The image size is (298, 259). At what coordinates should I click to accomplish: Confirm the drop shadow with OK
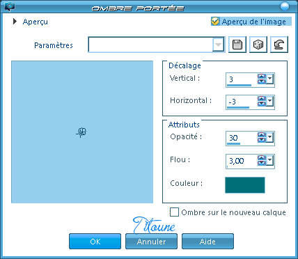(95, 242)
